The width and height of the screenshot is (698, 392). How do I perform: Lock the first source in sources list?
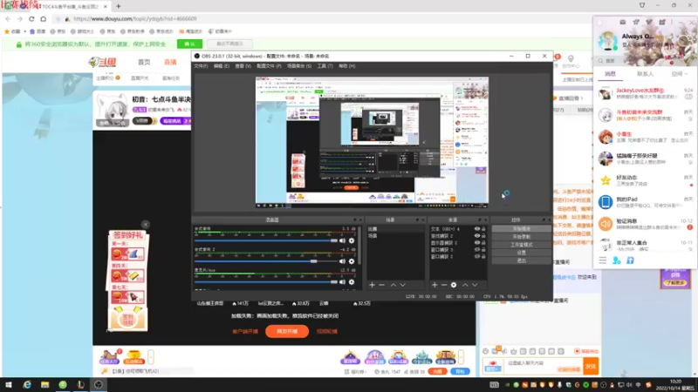[483, 229]
